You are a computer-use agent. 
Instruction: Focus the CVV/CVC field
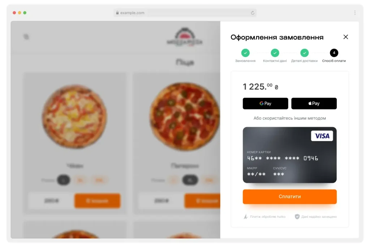tap(279, 174)
